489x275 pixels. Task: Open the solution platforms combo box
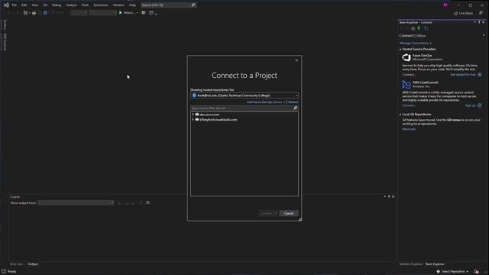click(x=102, y=13)
